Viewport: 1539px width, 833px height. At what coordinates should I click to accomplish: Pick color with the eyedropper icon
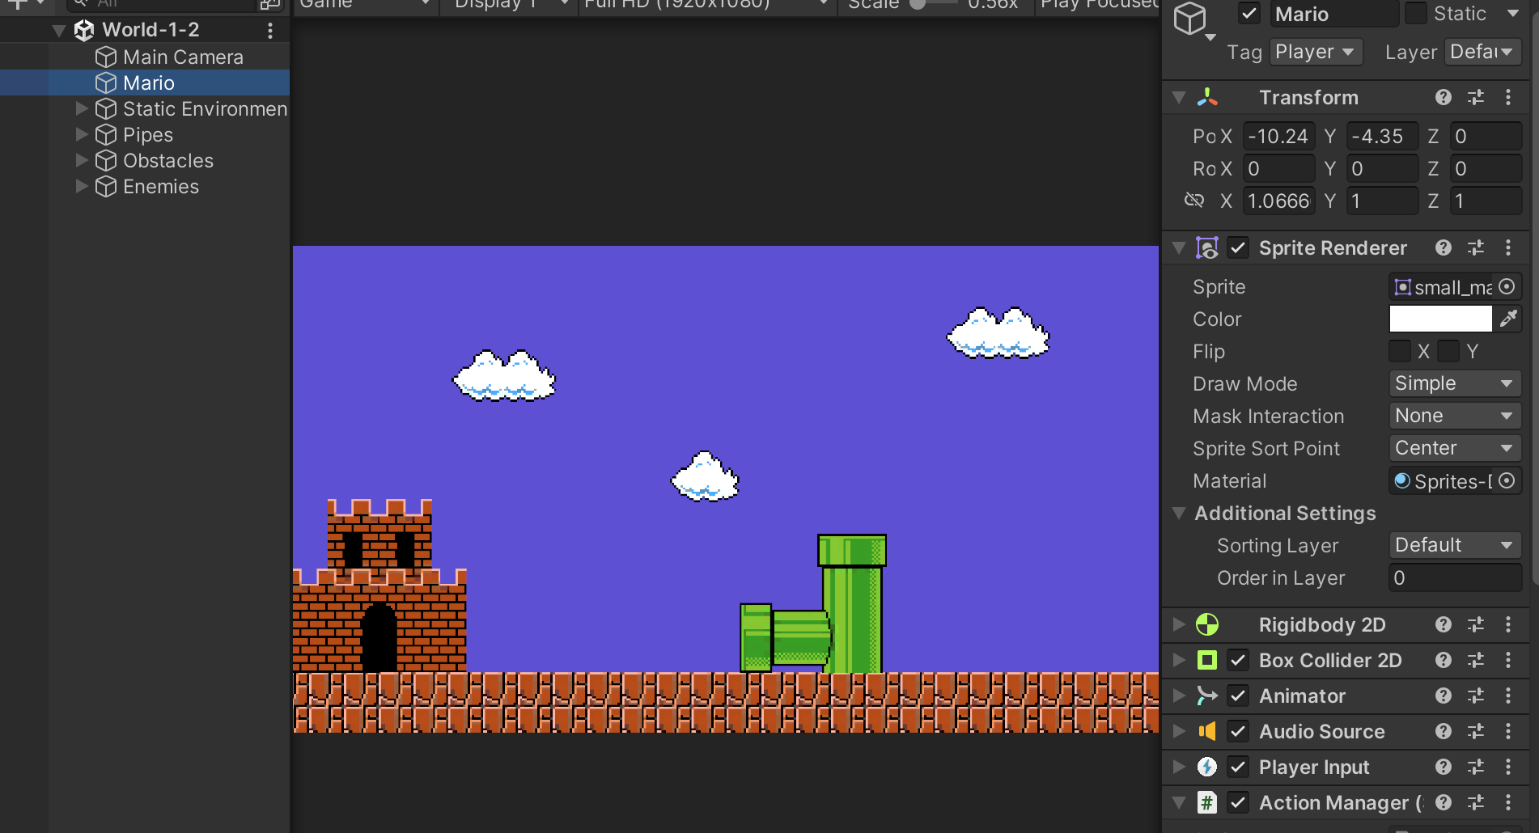(1508, 319)
